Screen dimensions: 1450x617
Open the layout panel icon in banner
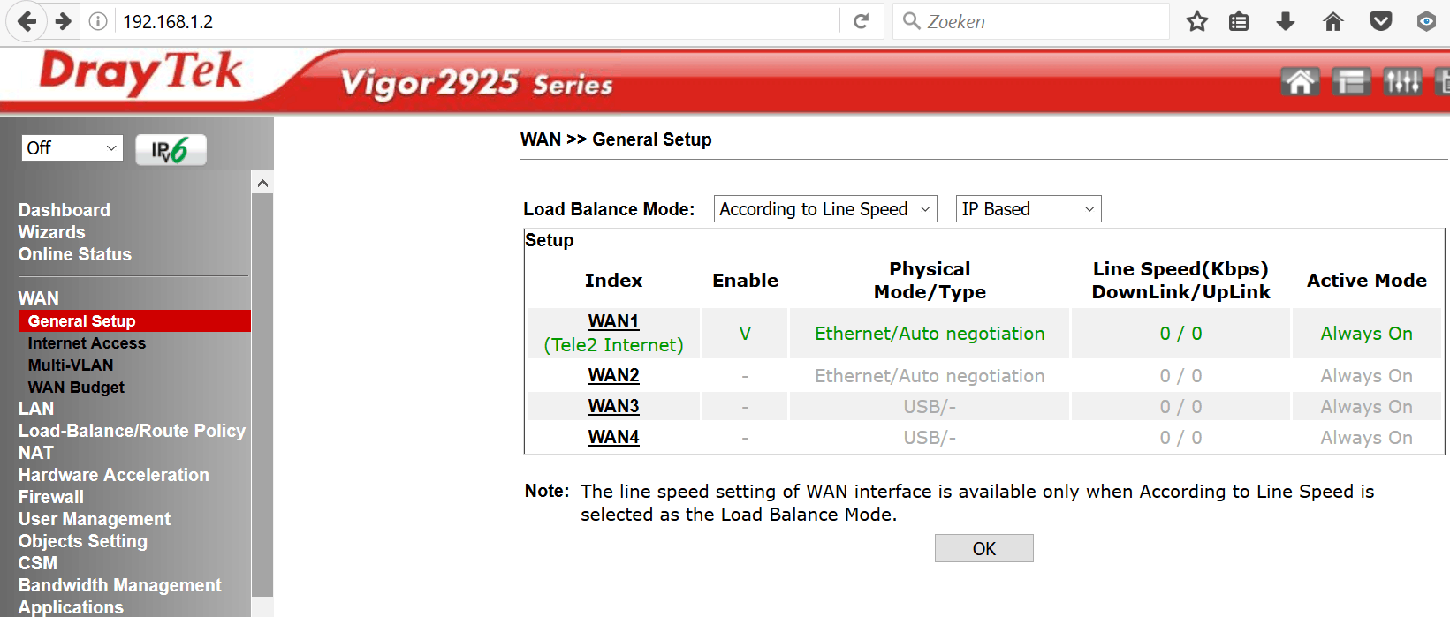click(1351, 82)
